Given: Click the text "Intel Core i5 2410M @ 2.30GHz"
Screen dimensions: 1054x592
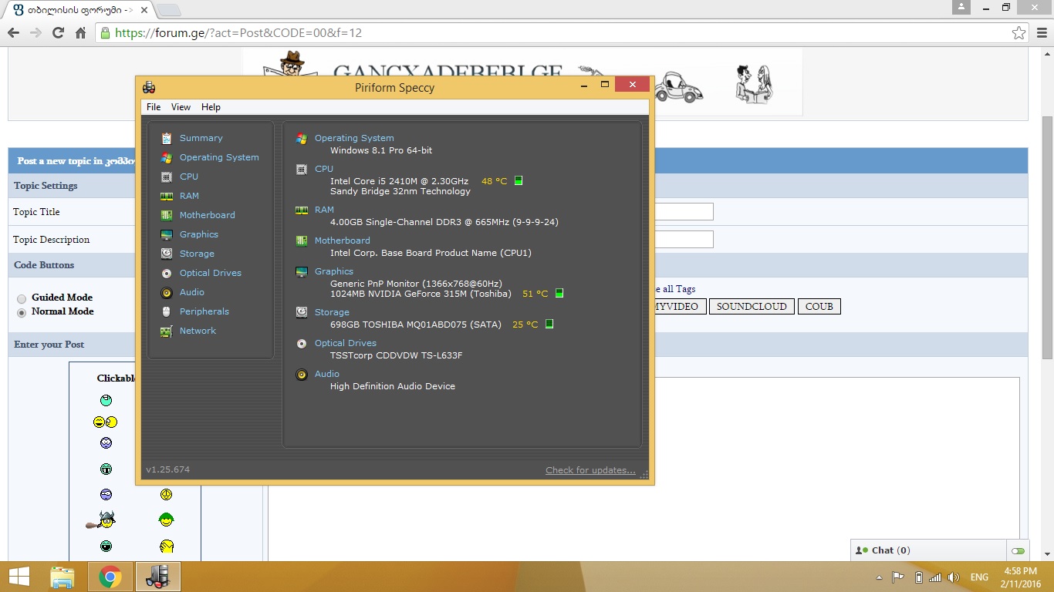Looking at the screenshot, I should pyautogui.click(x=399, y=181).
